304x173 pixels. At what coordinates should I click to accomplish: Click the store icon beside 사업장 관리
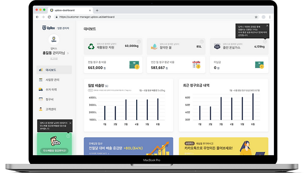point(41,80)
